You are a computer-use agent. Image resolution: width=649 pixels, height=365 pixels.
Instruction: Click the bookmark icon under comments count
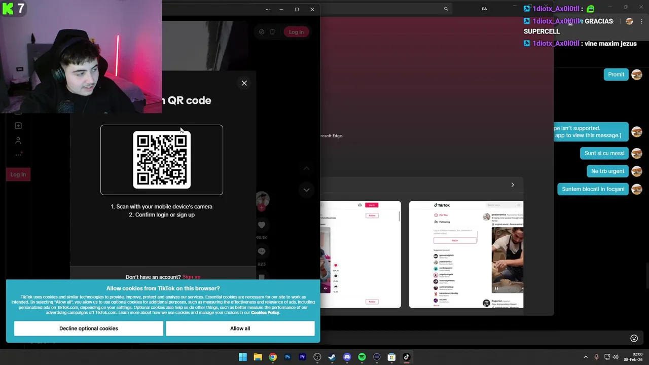[x=262, y=277]
